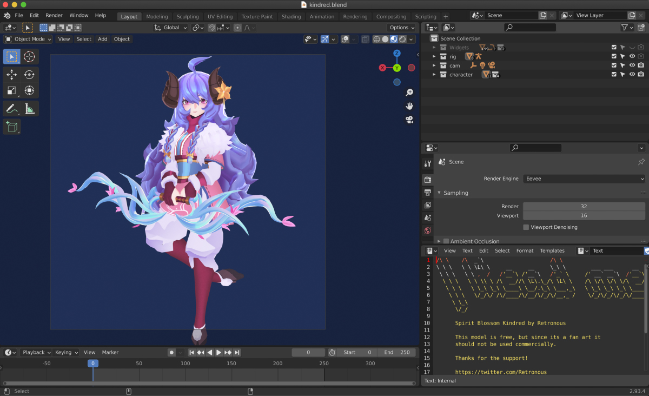Uncheck the rig collection exclude checkbox
Viewport: 649px width, 396px height.
click(x=613, y=56)
